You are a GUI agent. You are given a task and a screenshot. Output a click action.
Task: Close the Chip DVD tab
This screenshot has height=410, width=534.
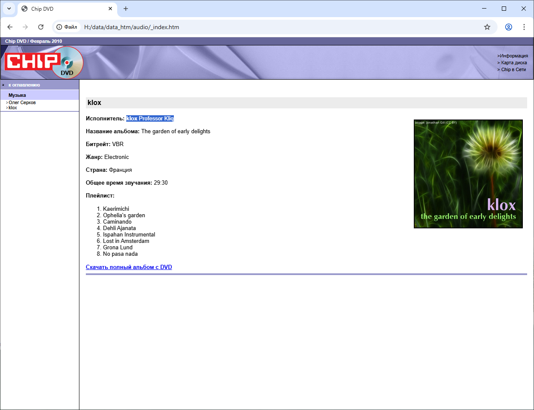tap(110, 9)
